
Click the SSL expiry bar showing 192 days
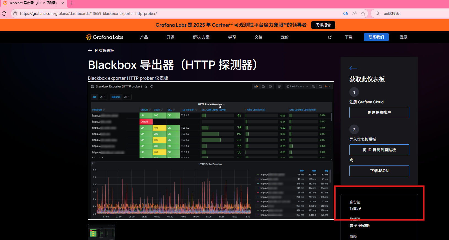pos(218,134)
